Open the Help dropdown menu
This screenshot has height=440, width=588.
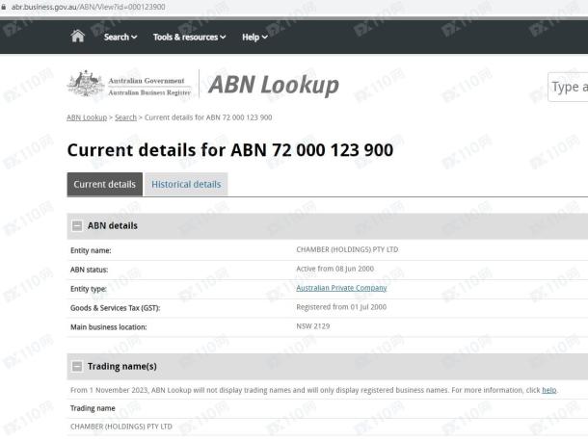coord(254,38)
